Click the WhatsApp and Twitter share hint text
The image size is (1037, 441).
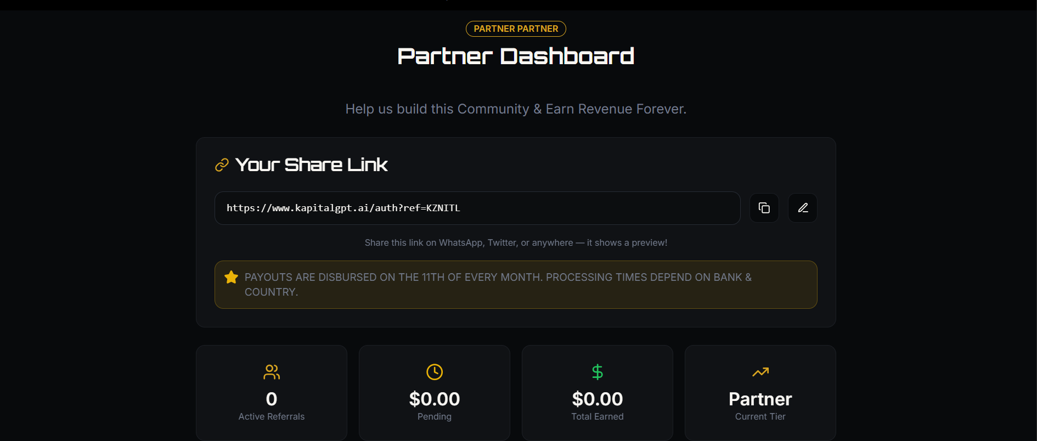click(x=516, y=242)
